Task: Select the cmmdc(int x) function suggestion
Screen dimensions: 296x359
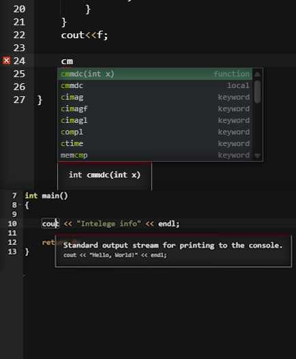Action: (155, 74)
